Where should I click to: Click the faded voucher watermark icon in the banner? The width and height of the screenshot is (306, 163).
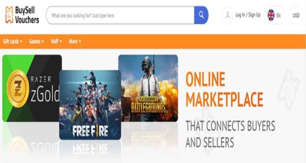(x=288, y=89)
